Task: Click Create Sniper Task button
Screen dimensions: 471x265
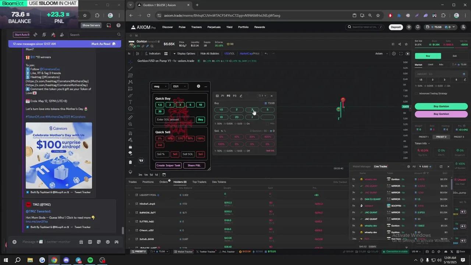Action: click(168, 165)
